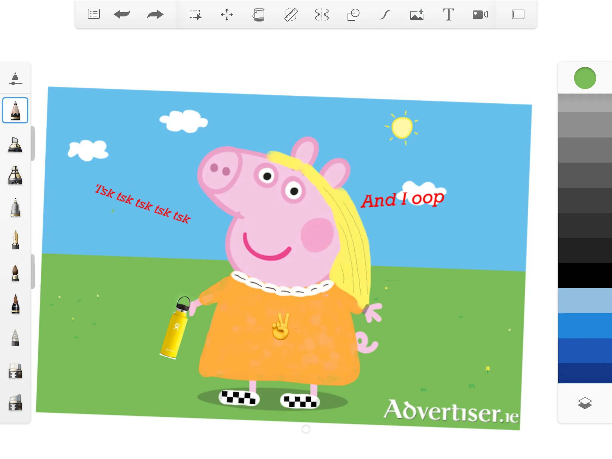612x459 pixels.
Task: Import an image with the add-image icon
Action: click(x=417, y=15)
